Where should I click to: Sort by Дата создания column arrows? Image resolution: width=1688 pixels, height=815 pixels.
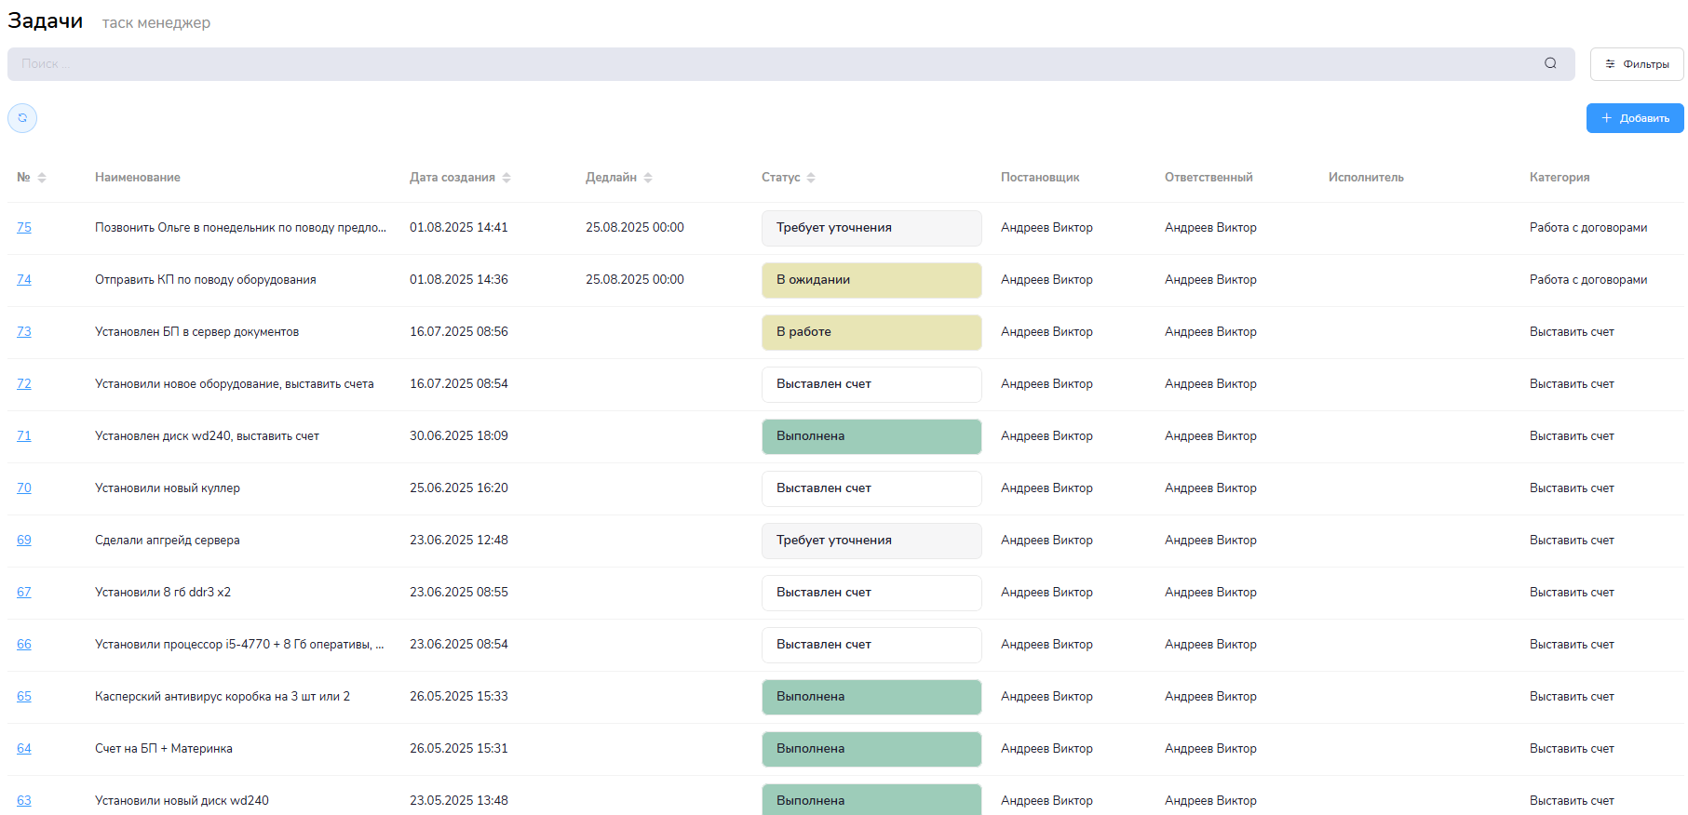(506, 178)
